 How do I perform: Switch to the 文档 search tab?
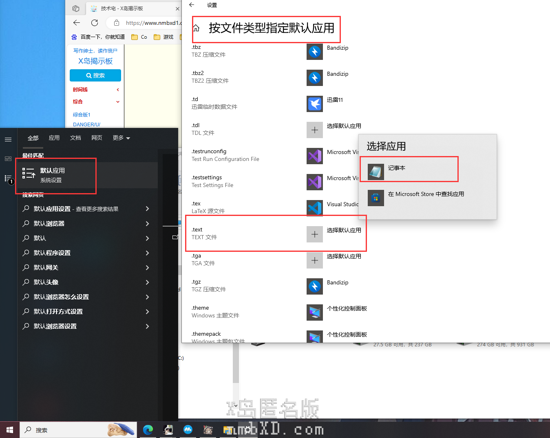tap(75, 138)
